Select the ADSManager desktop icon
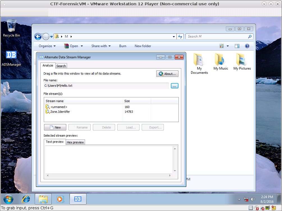The height and width of the screenshot is (211, 282). click(11, 58)
